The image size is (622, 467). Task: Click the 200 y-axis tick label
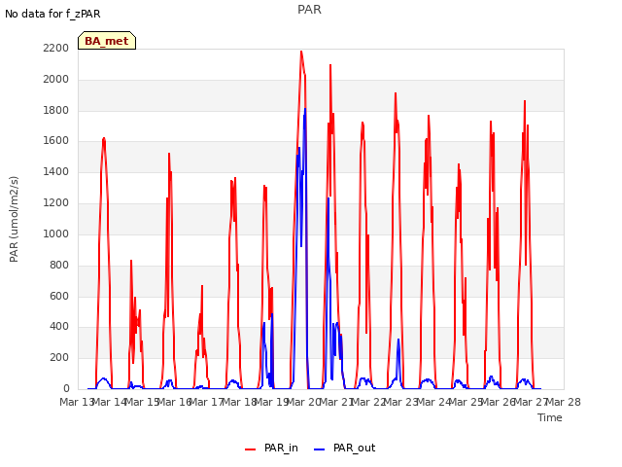59,357
